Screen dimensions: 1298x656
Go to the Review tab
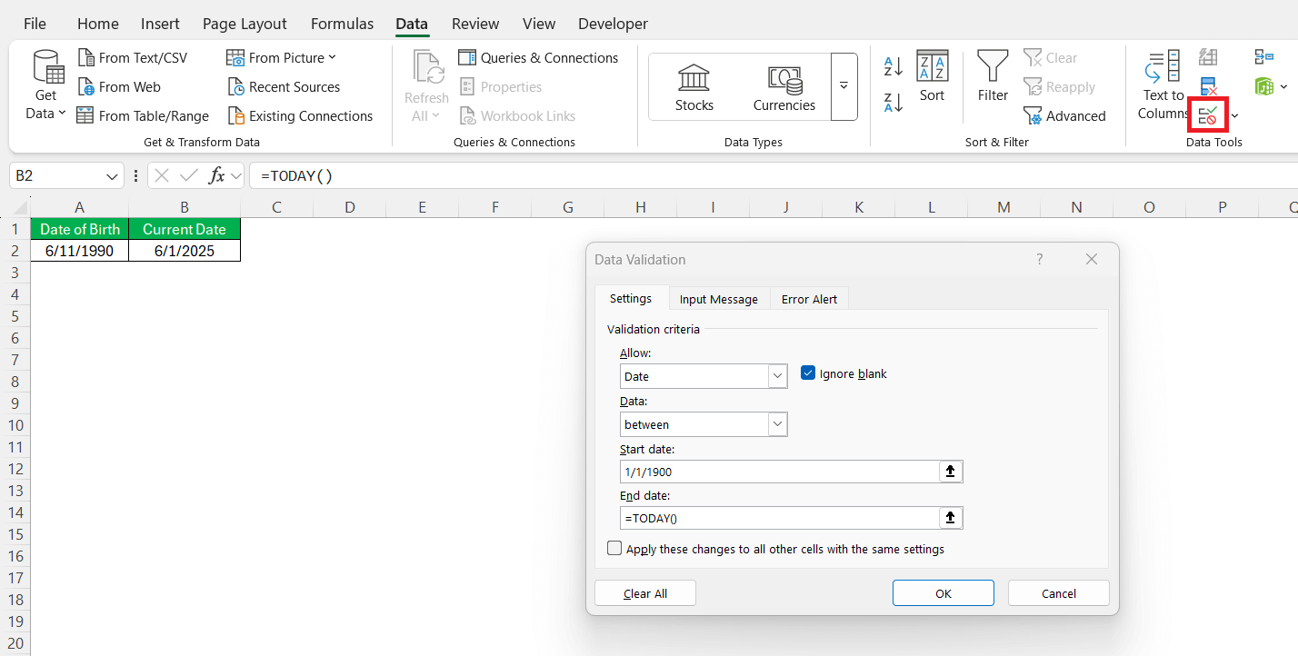click(475, 24)
